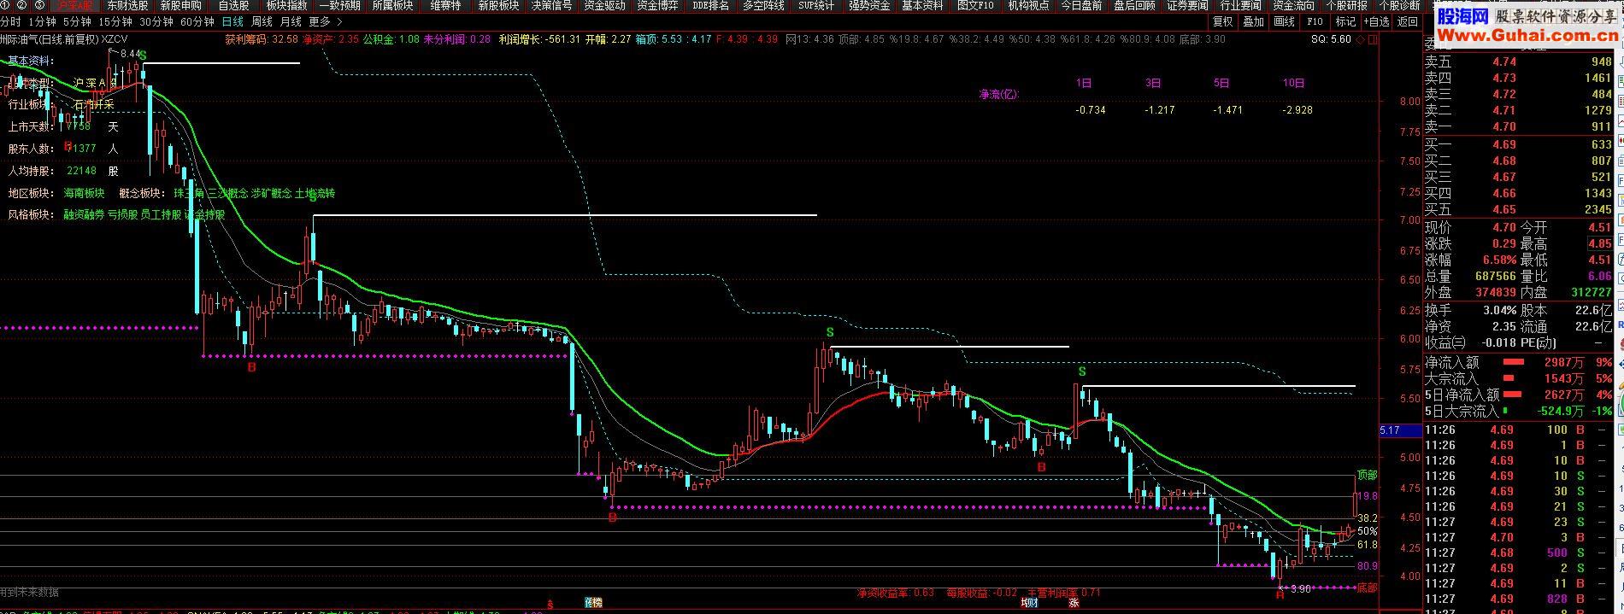Image resolution: width=1624 pixels, height=614 pixels.
Task: Click 卖一 price 4.70
Action: (1504, 126)
